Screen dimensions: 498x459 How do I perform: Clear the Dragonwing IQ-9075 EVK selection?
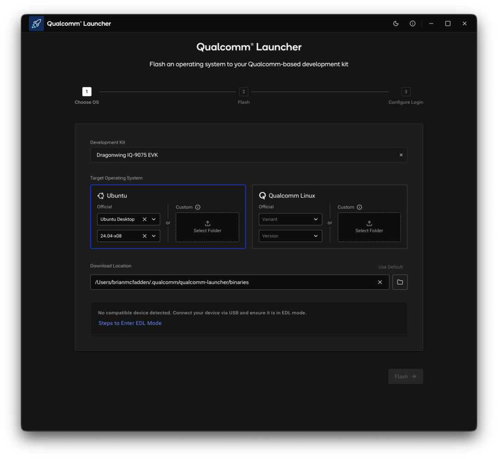click(x=401, y=155)
